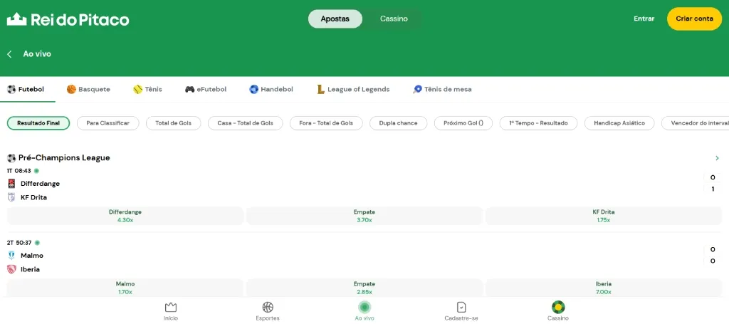The height and width of the screenshot is (324, 729).
Task: Select the Tênis de mesa paddle icon
Action: pyautogui.click(x=417, y=89)
